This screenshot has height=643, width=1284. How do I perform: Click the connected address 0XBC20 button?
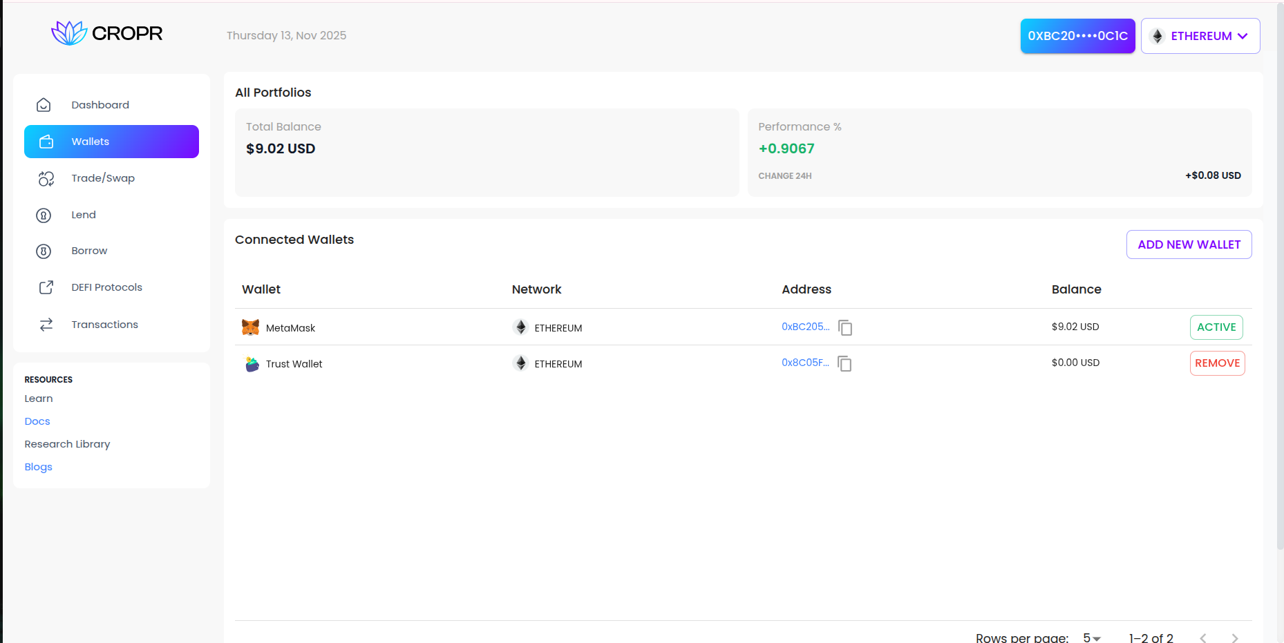pos(1077,36)
